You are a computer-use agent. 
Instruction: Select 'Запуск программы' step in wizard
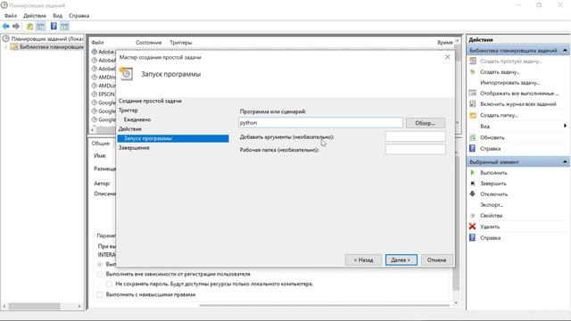(173, 138)
